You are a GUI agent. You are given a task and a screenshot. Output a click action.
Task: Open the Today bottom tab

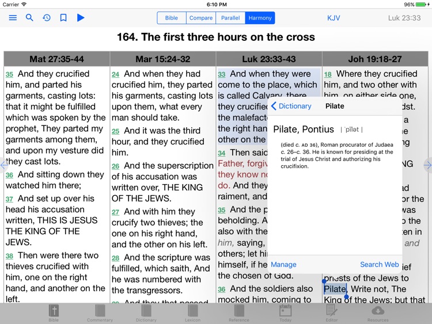click(286, 313)
